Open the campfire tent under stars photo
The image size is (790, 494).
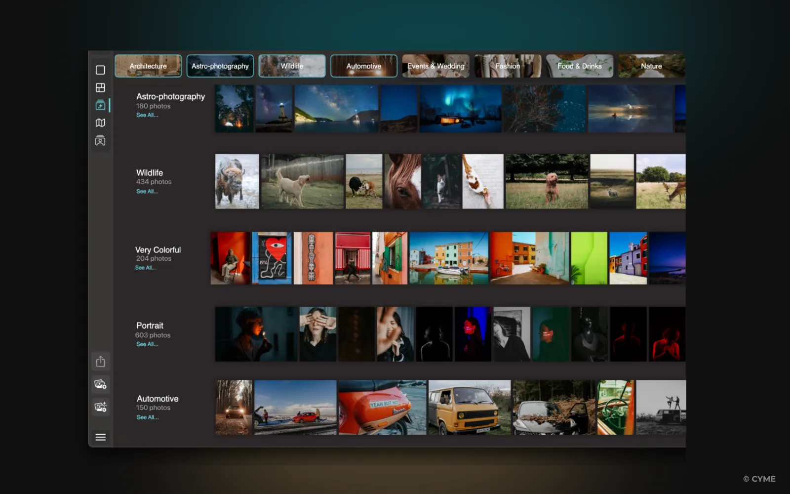click(235, 109)
